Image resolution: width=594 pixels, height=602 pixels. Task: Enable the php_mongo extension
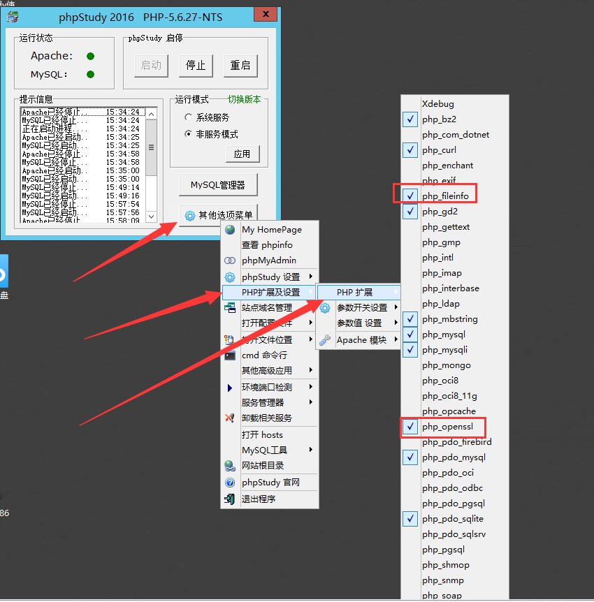455,365
